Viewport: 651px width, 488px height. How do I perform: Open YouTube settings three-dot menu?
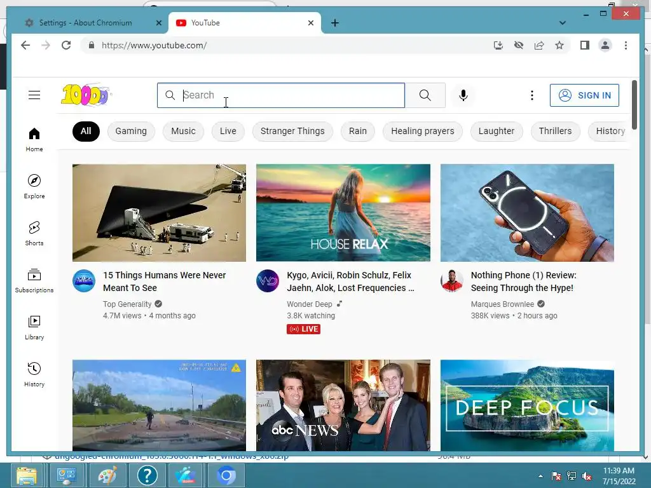532,95
